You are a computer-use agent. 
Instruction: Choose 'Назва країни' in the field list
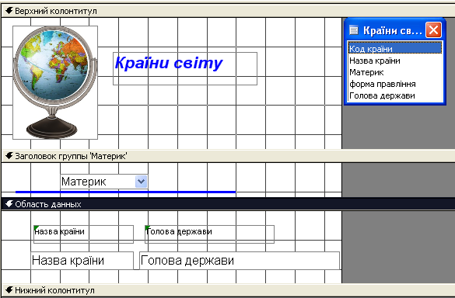coord(395,61)
